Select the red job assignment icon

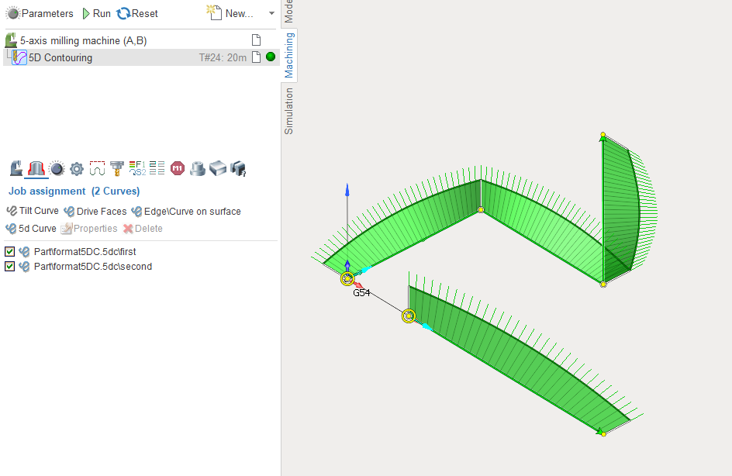(x=36, y=168)
